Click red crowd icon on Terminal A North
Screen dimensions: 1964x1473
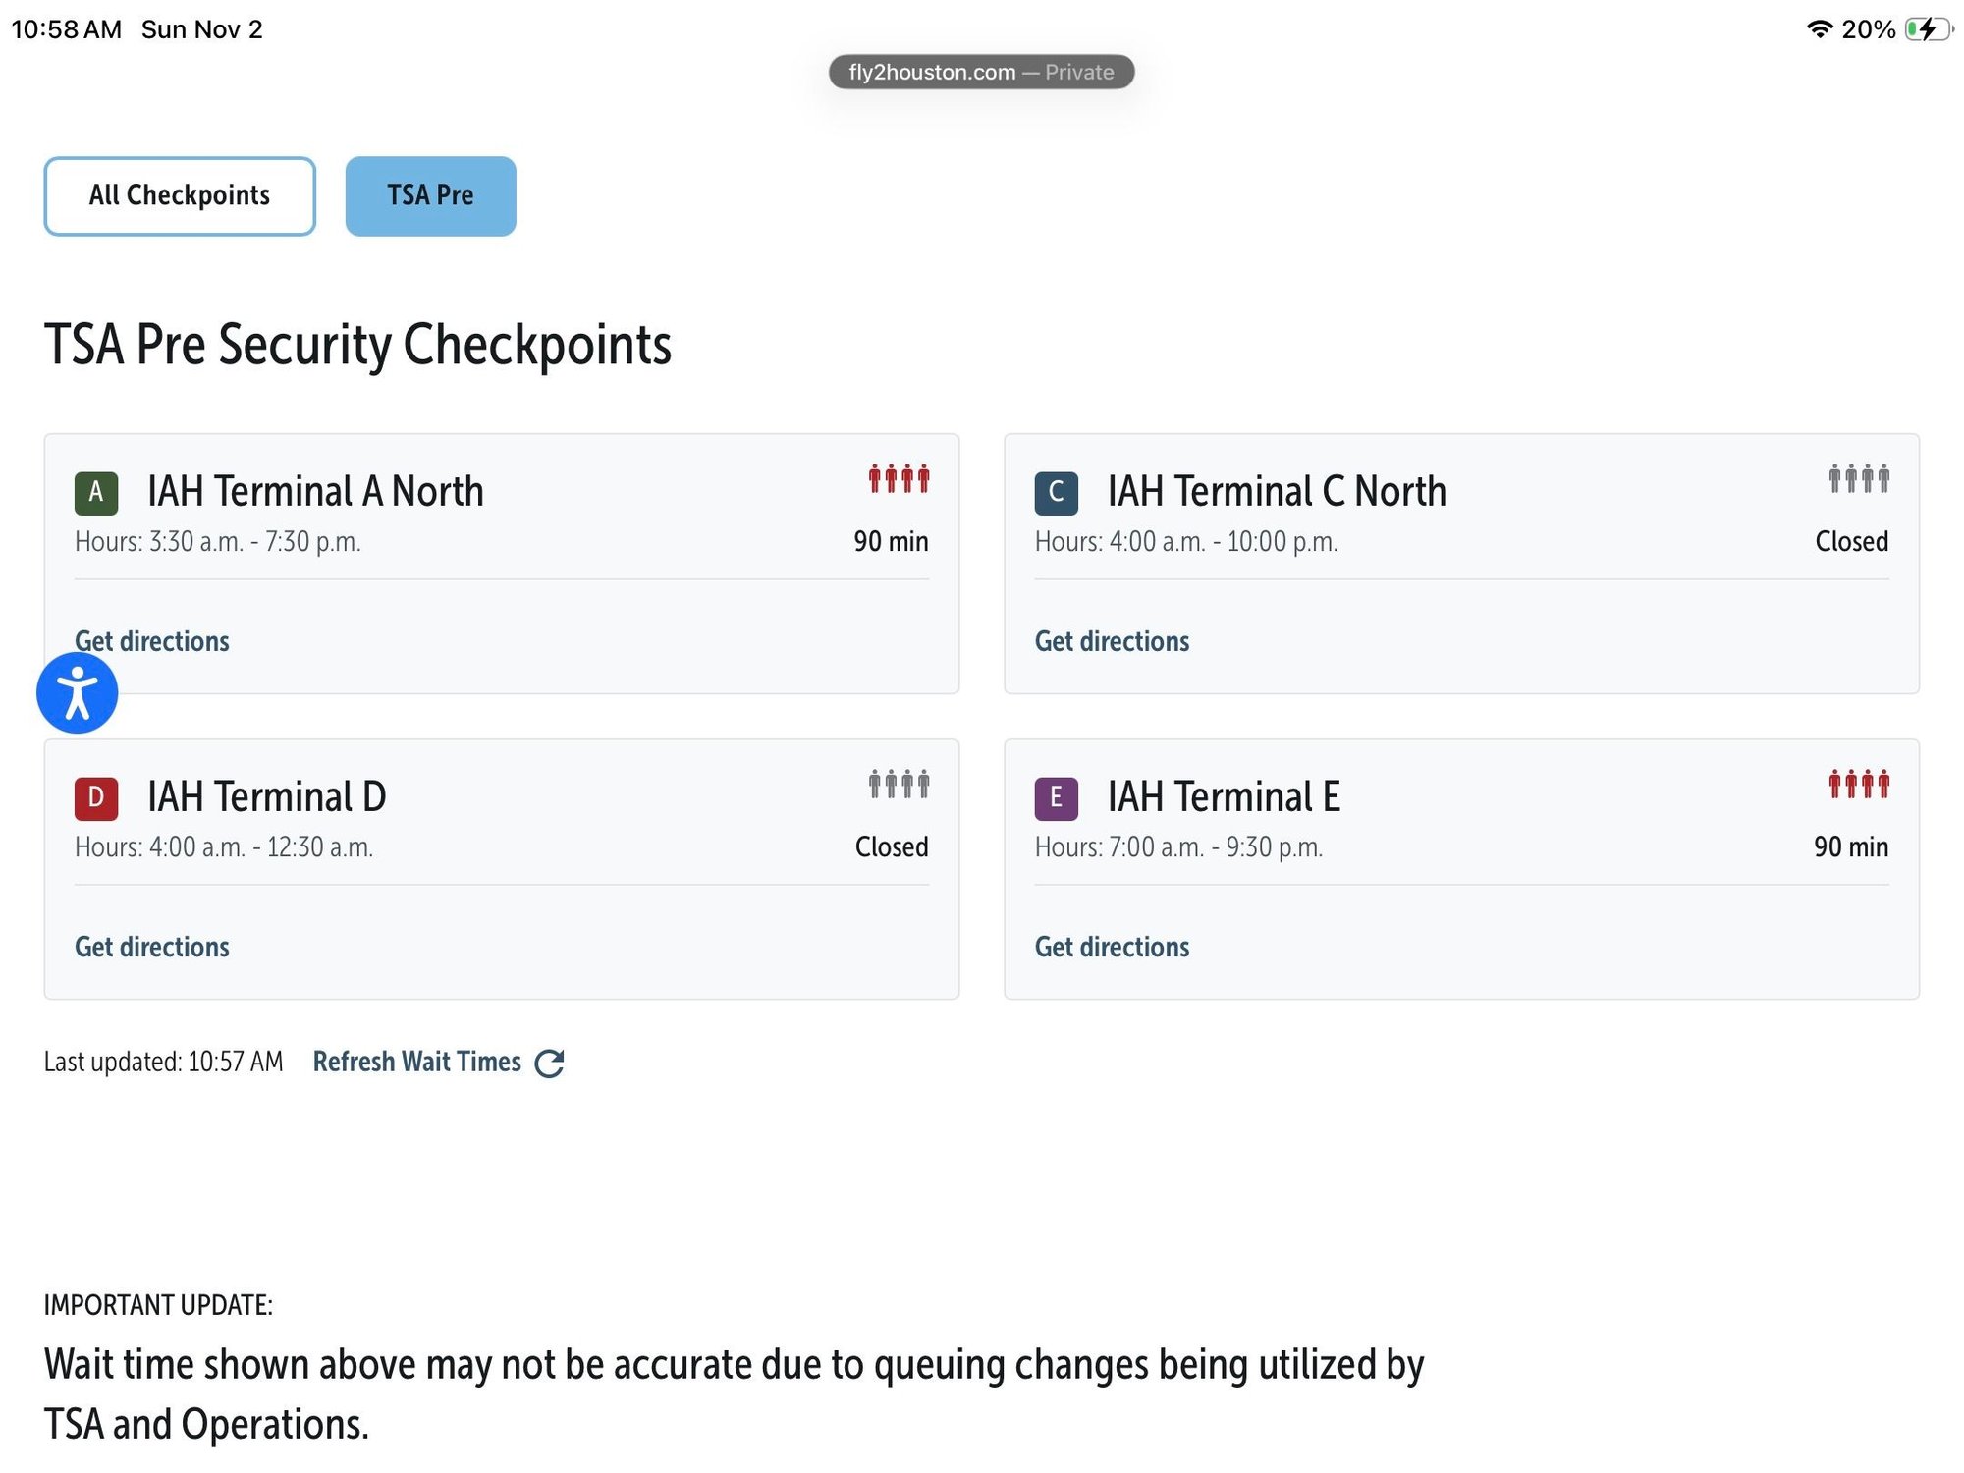point(899,479)
